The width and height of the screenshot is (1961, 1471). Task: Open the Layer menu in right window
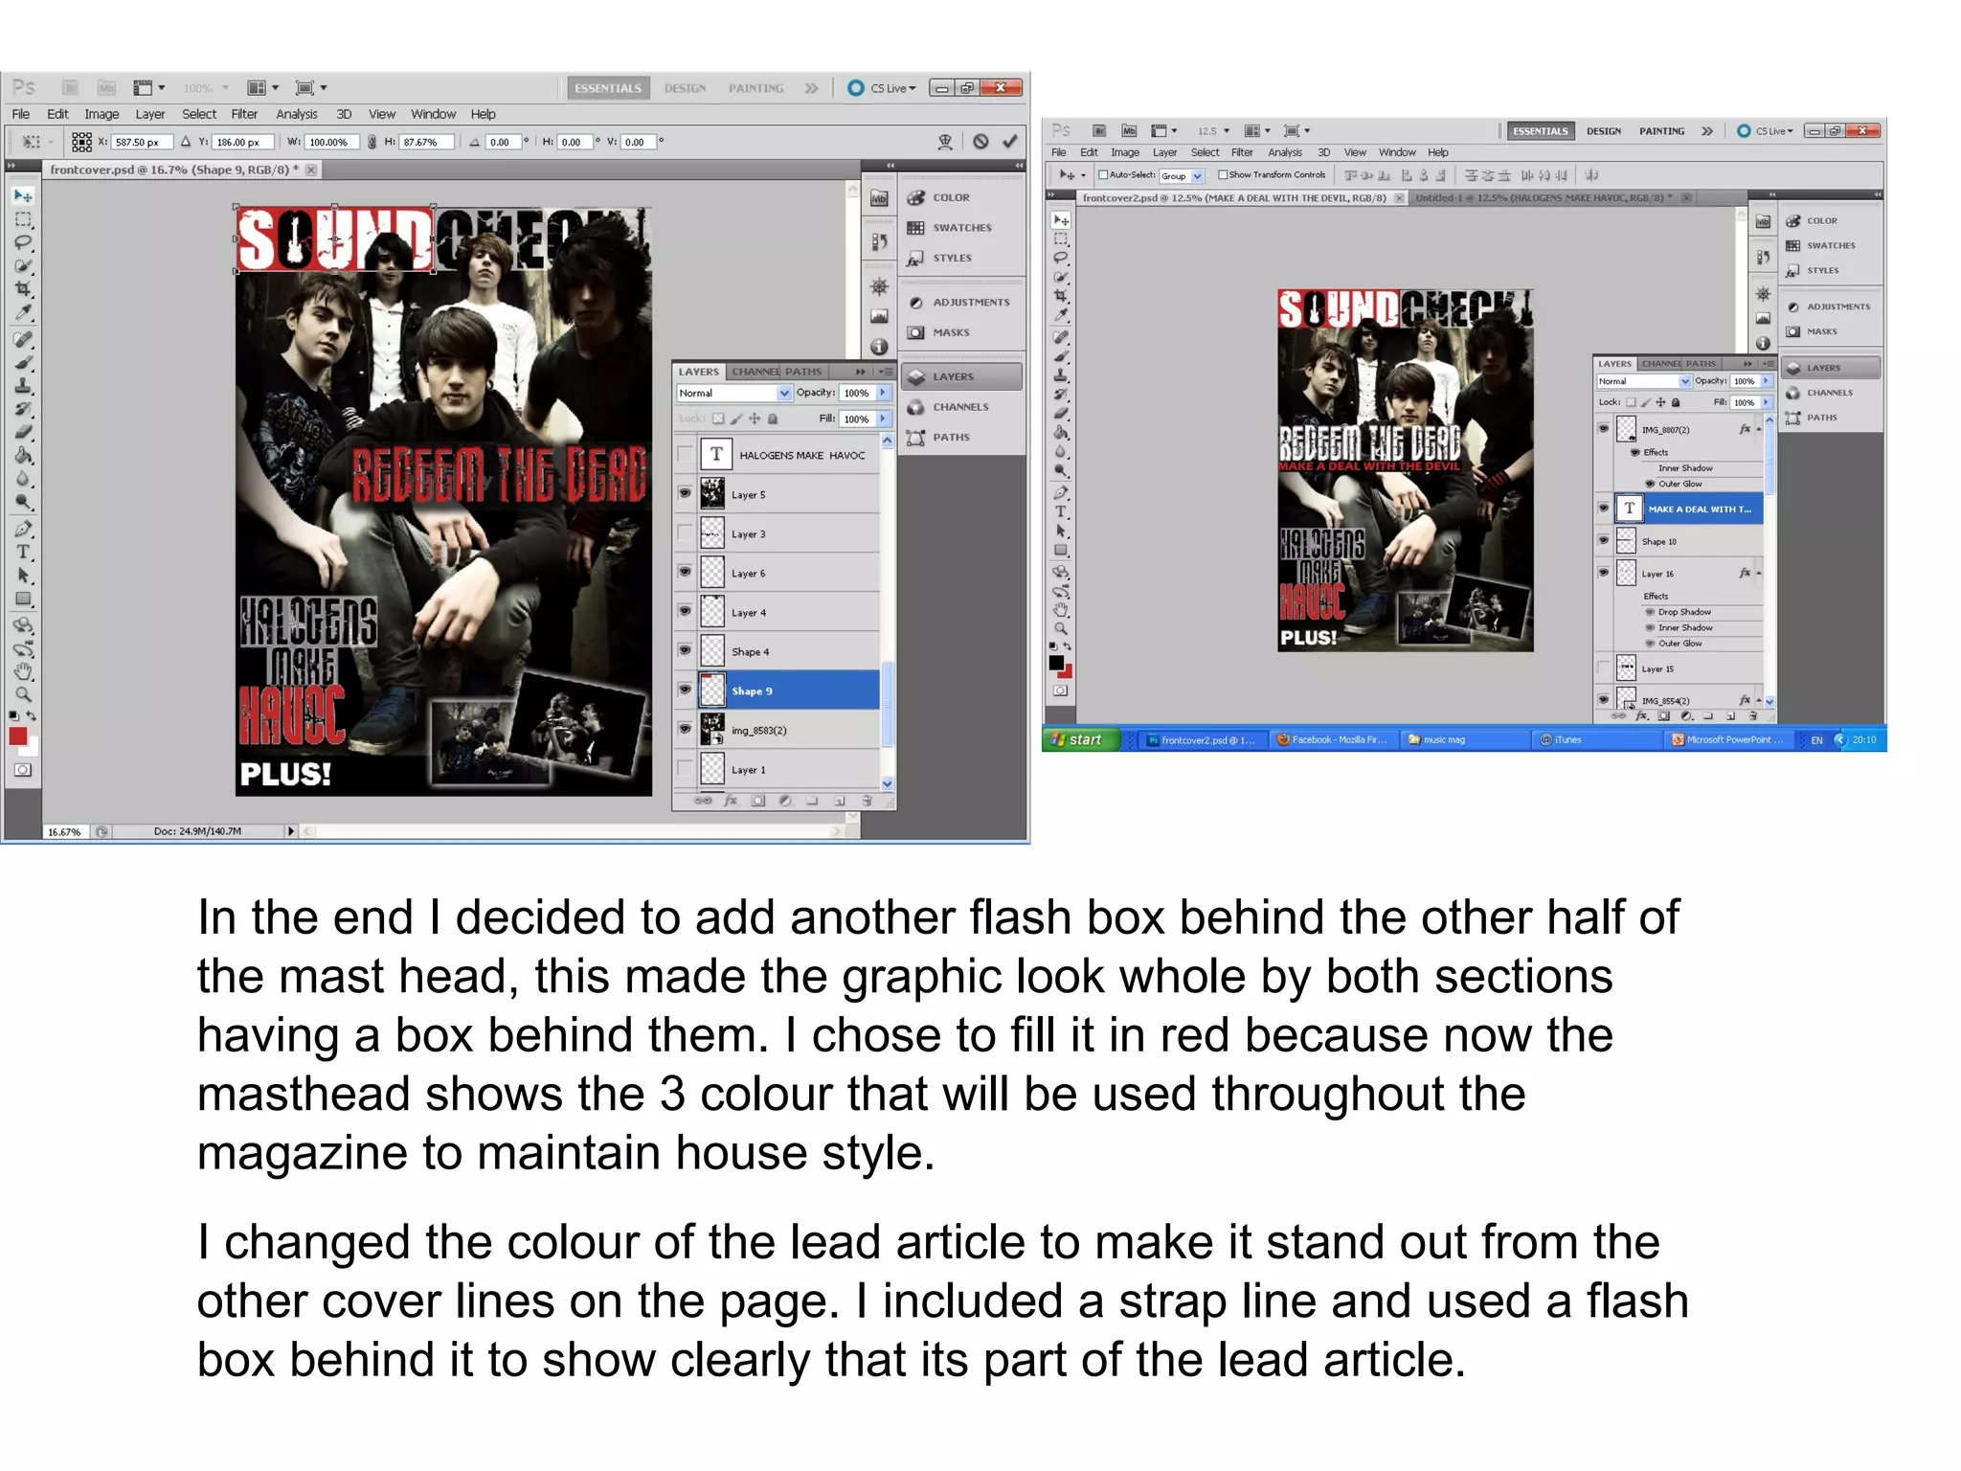[x=1164, y=152]
